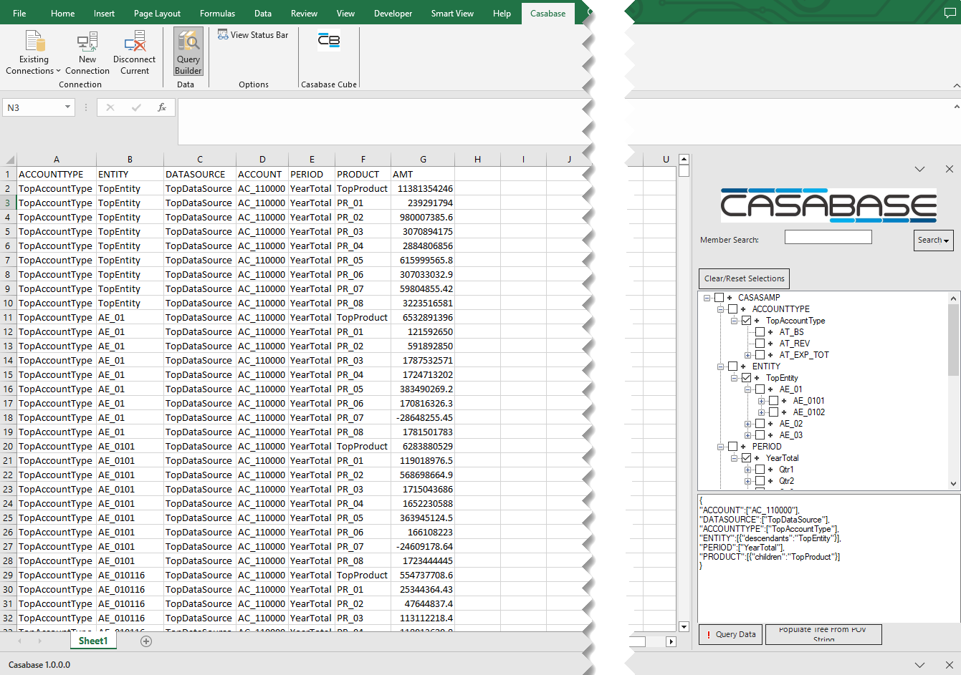Viewport: 961px width, 675px height.
Task: Click the tree view vertical scrollbar thumb
Action: [953, 340]
